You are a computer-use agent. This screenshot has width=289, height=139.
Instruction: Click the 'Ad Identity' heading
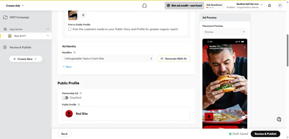click(x=69, y=46)
